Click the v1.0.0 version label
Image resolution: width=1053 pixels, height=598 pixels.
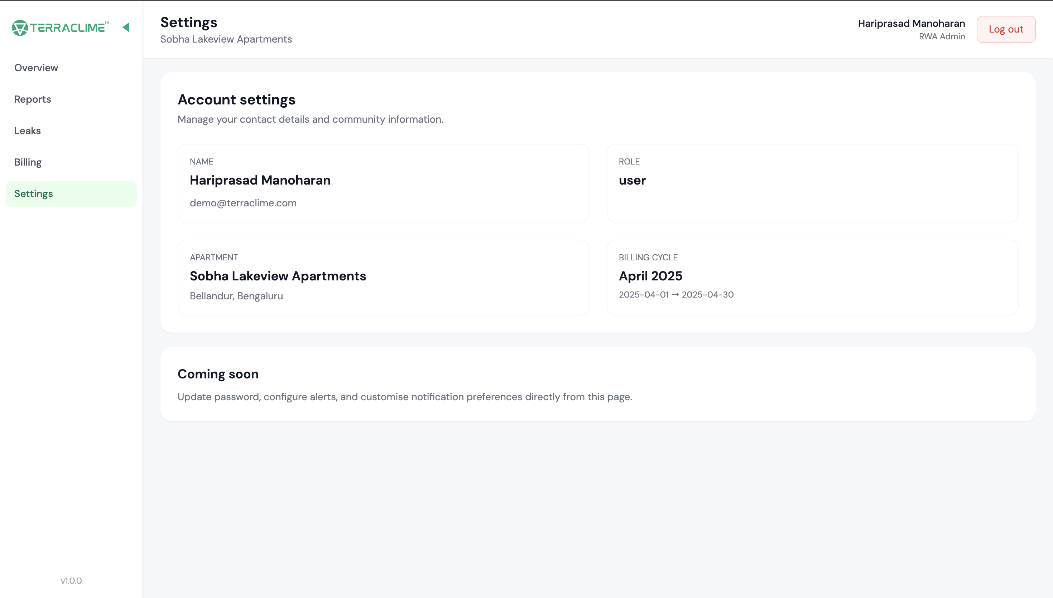tap(71, 581)
